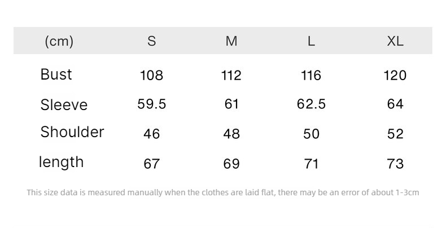Click Sleeve value 59.5 for size S
The width and height of the screenshot is (446, 228).
pos(152,104)
